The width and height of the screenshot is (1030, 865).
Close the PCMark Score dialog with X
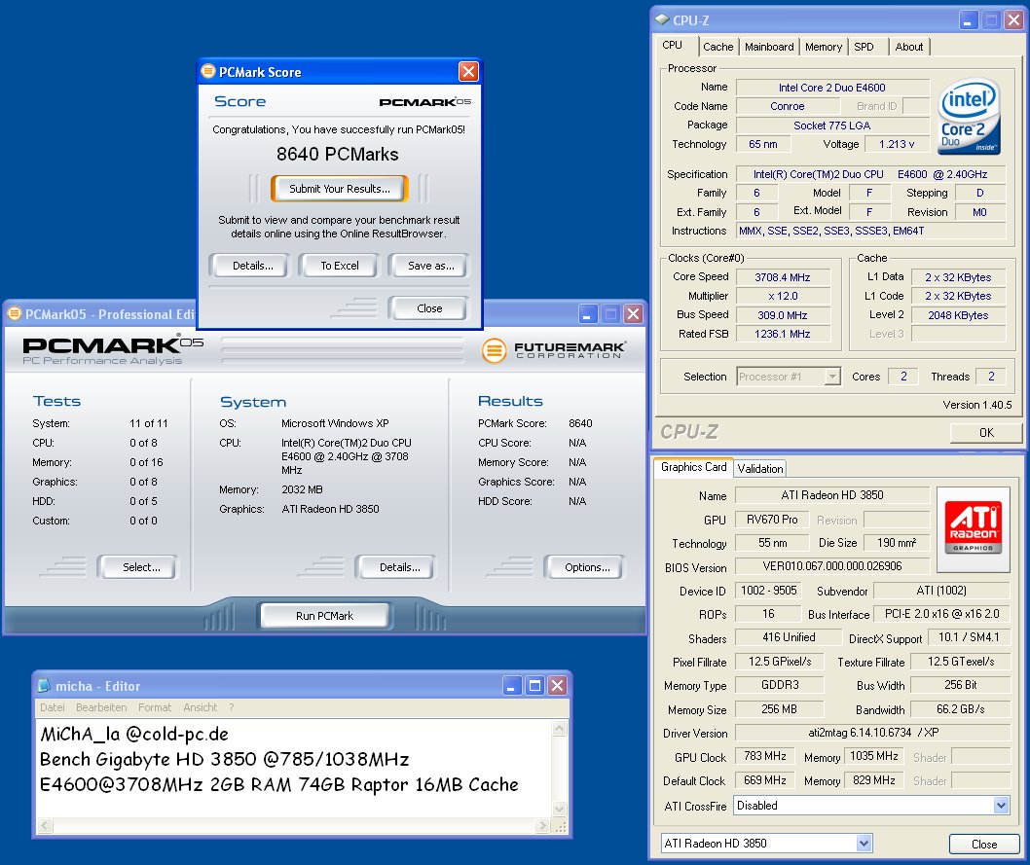468,71
